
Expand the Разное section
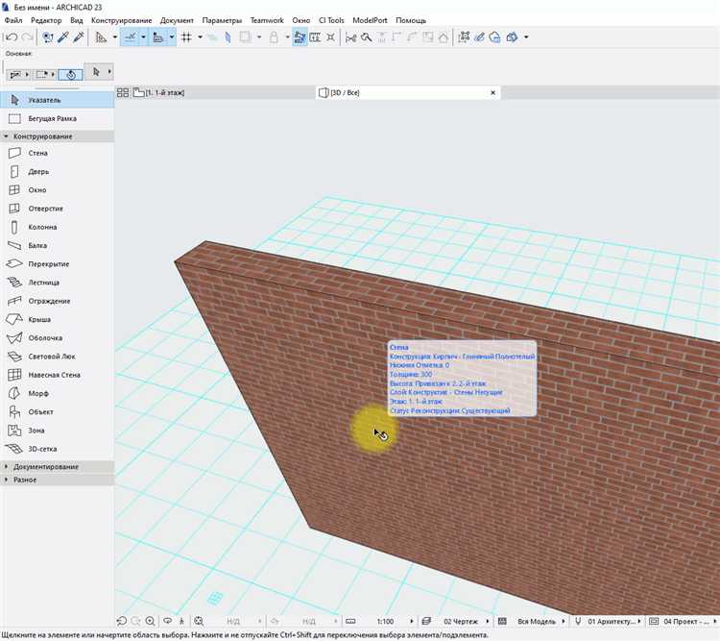[x=25, y=480]
